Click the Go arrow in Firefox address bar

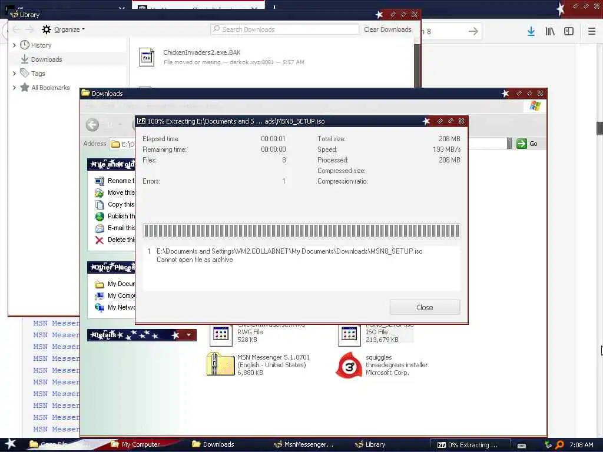point(473,31)
